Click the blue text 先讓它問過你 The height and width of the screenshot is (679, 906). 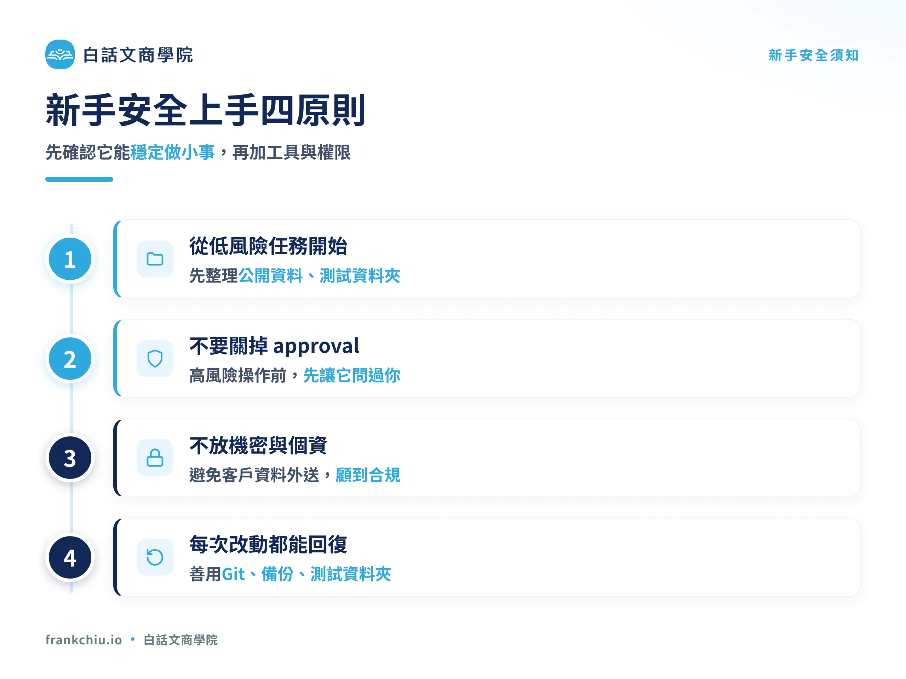pos(351,375)
